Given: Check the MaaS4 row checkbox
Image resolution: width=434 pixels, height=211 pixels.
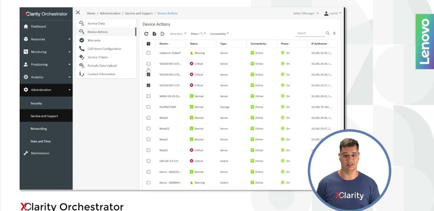Looking at the screenshot, I should click(148, 118).
